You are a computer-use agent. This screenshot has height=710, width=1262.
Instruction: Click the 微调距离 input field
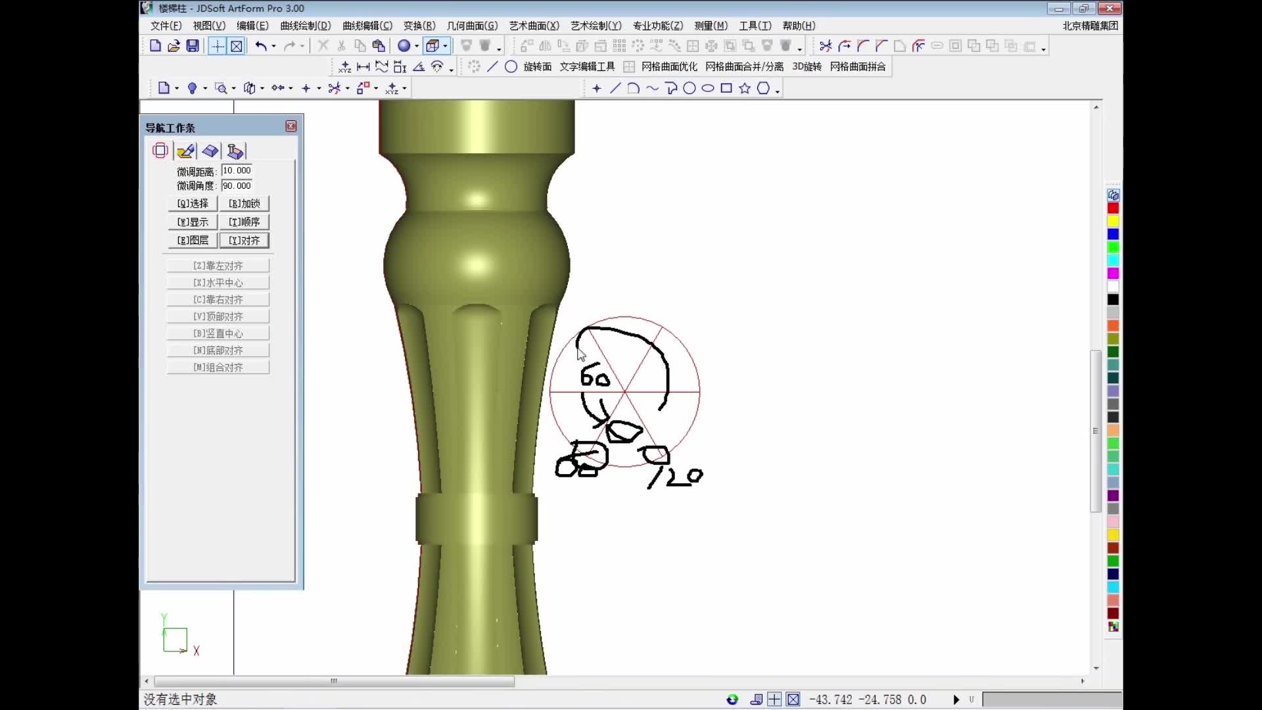click(237, 170)
